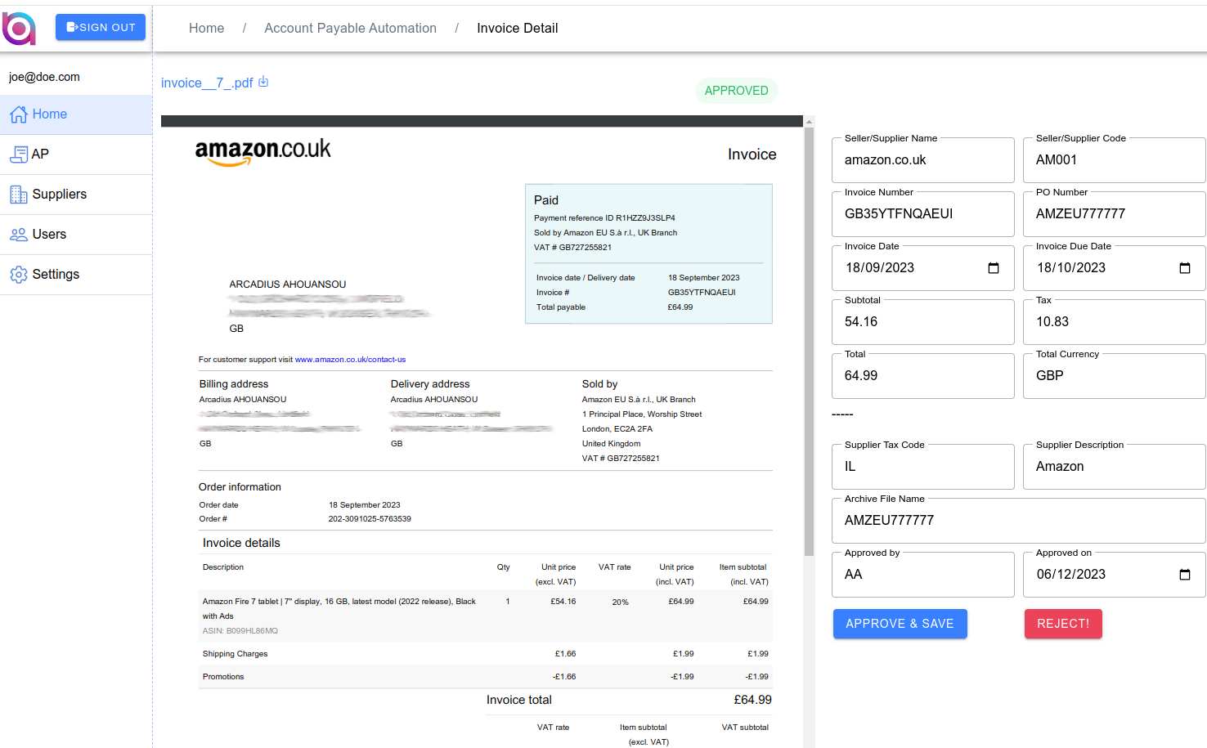
Task: Edit the Invoice Number field
Action: pyautogui.click(x=923, y=214)
